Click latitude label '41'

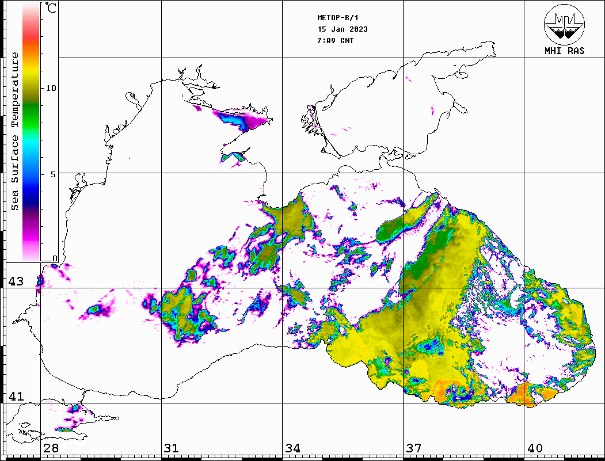click(16, 396)
